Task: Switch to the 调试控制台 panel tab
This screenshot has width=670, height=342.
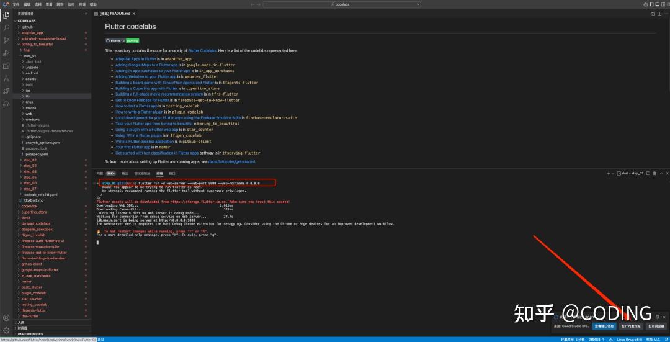Action: click(142, 174)
